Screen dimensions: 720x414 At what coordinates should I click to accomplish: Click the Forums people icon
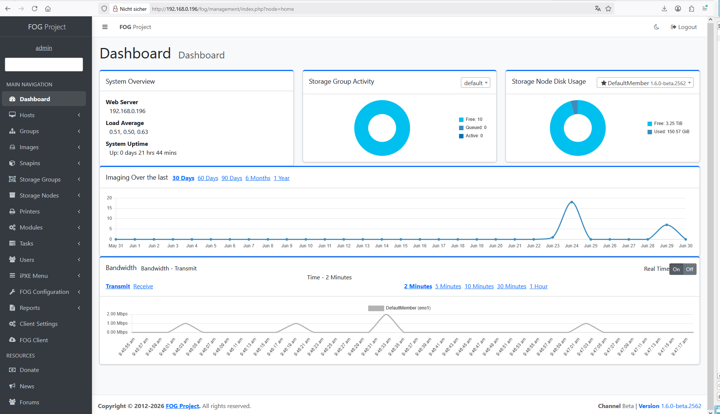tap(12, 402)
